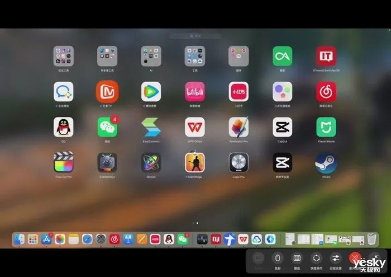391x277 pixels.
Task: Launch ITHomeClientMacOS from Launchpad grid
Action: tap(326, 56)
